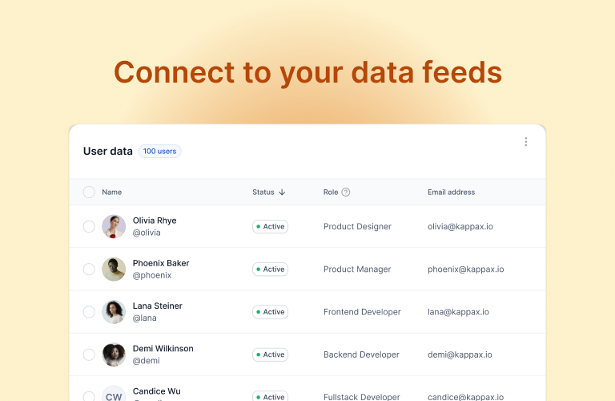
Task: Toggle the select-all checkbox in header
Action: [x=89, y=192]
